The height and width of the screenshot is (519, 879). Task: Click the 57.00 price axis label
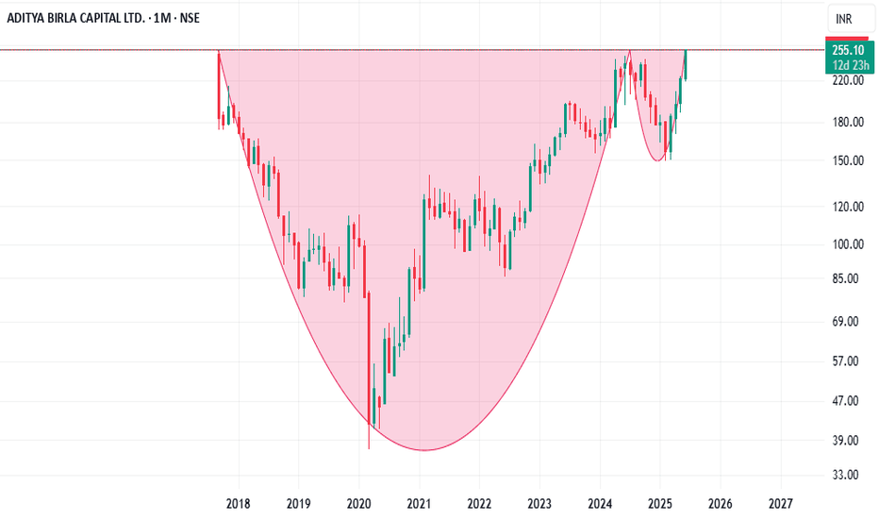click(846, 361)
